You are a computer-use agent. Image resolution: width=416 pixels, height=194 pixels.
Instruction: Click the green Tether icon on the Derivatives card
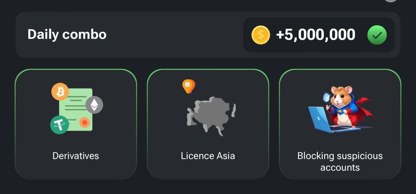click(x=59, y=125)
